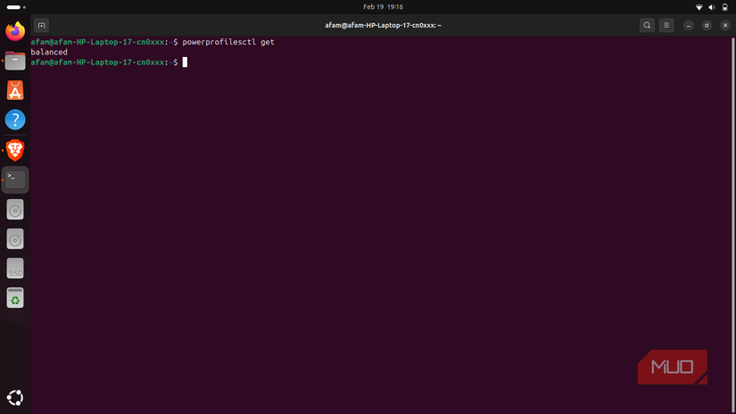Open the second disc drive icon
Image resolution: width=736 pixels, height=414 pixels.
[x=15, y=239]
